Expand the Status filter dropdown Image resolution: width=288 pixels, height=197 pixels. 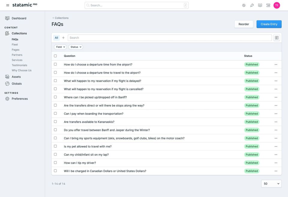[76, 47]
